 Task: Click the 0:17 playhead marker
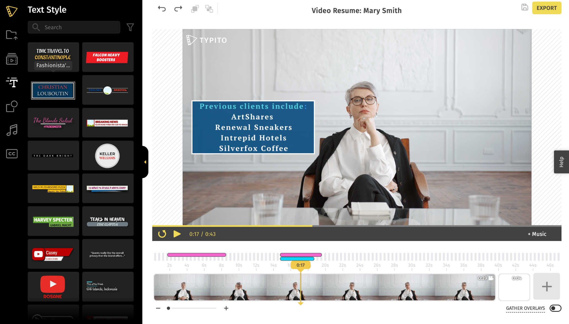[x=300, y=265]
